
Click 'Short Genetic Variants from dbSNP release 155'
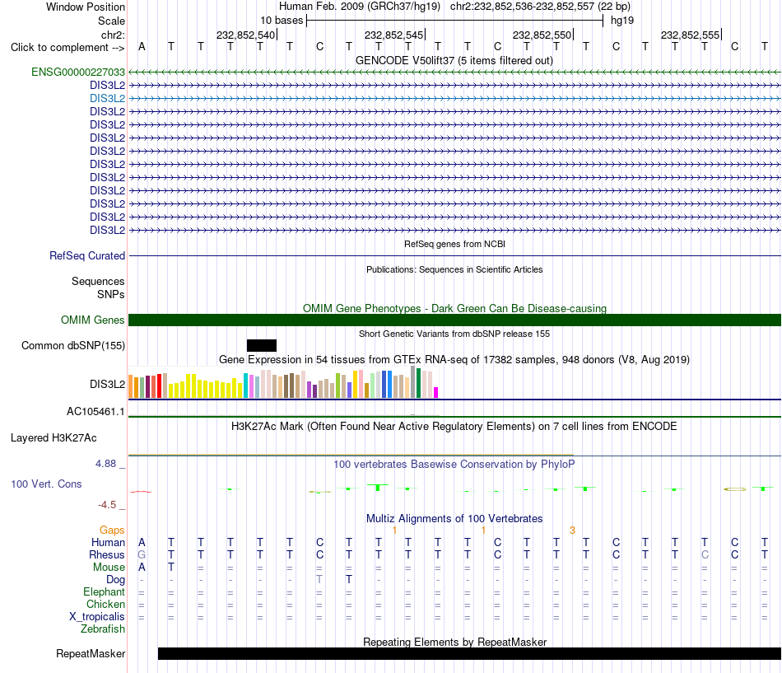(454, 334)
